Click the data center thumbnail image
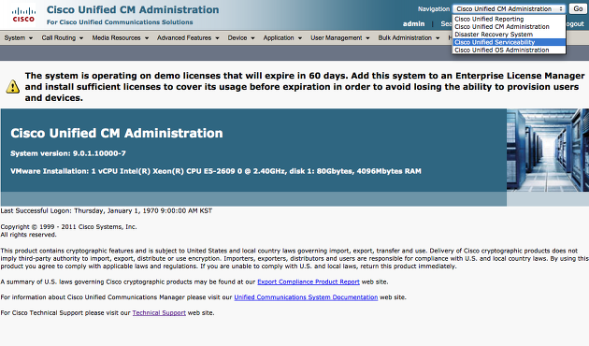 click(x=548, y=151)
